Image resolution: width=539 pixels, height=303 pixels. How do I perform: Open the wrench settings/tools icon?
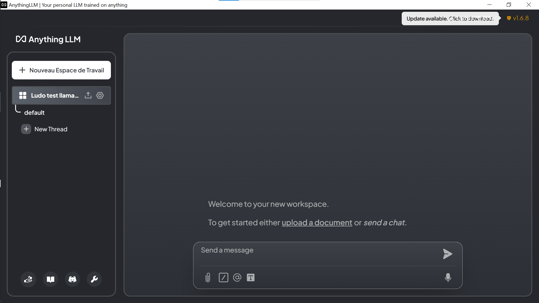[x=94, y=279]
